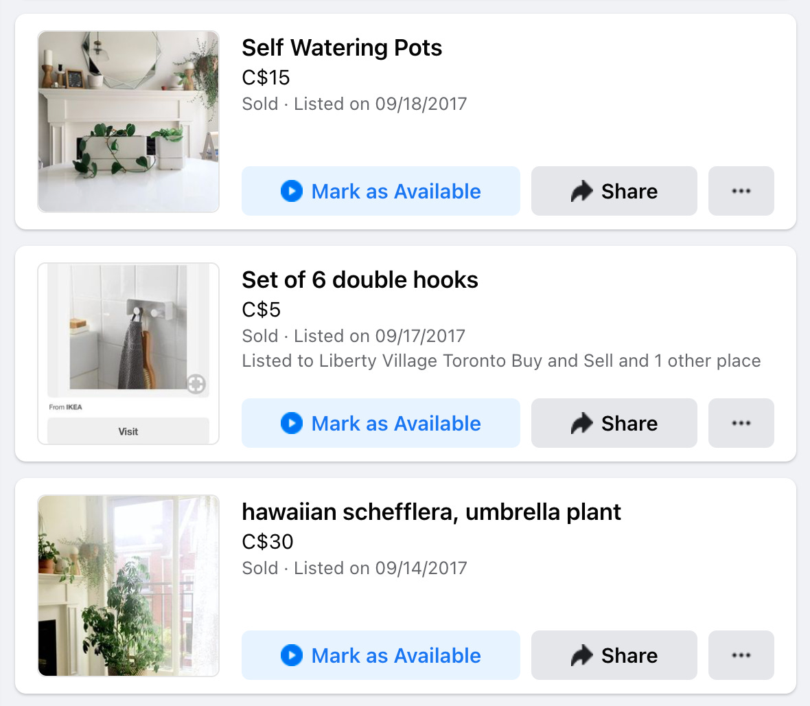Click the umbrella plant listing photo
The width and height of the screenshot is (810, 706).
128,586
